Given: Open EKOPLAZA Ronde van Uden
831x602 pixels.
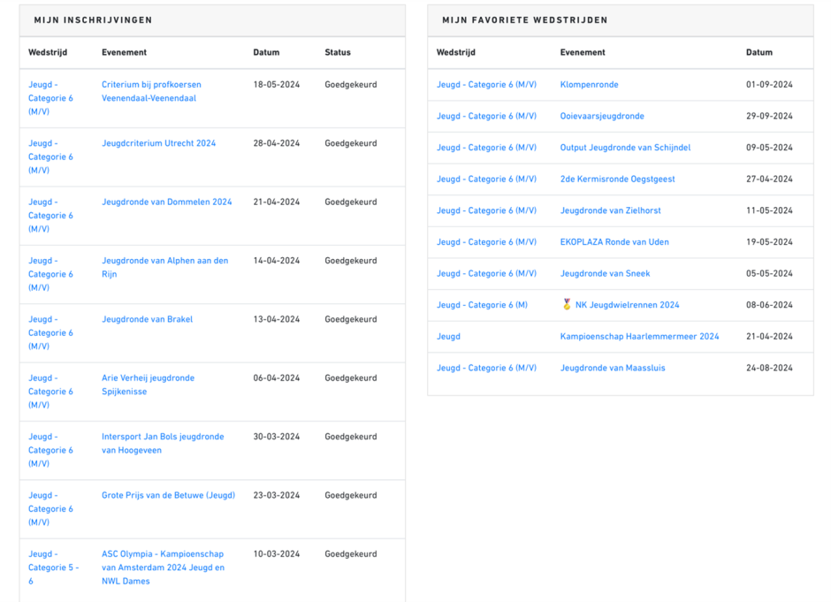Looking at the screenshot, I should point(614,242).
